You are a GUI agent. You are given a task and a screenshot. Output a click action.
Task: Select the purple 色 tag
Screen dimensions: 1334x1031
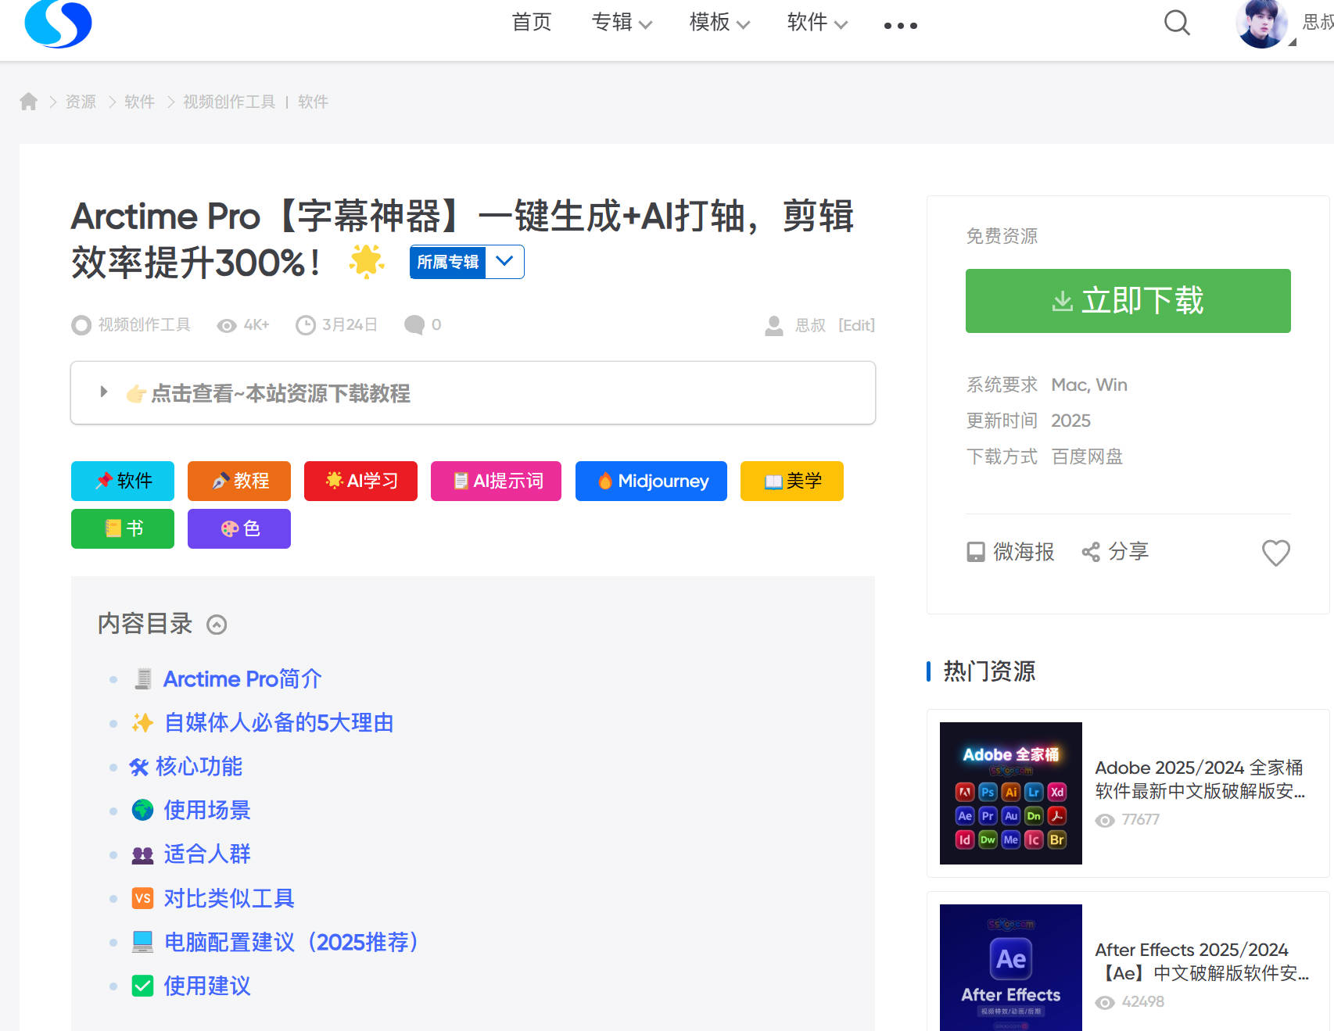(239, 528)
